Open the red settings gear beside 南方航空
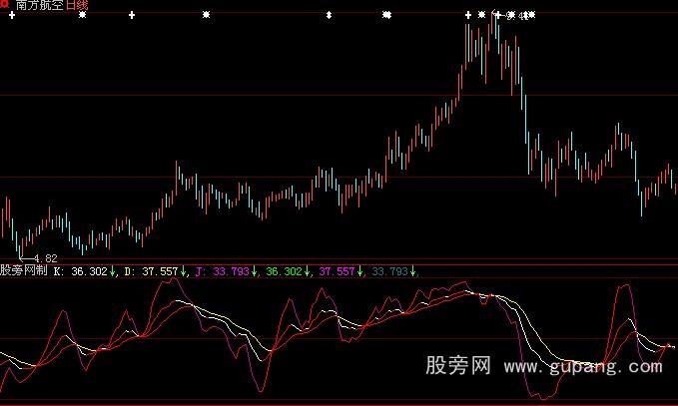Image resolution: width=678 pixels, height=406 pixels. (x=4, y=4)
